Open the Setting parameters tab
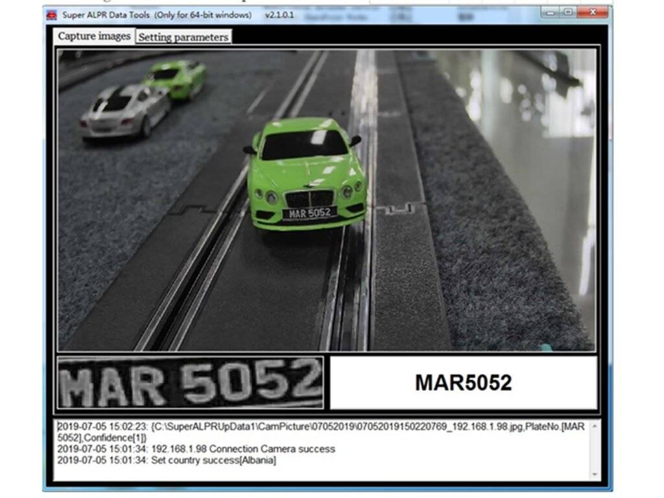664x498 pixels. (184, 37)
